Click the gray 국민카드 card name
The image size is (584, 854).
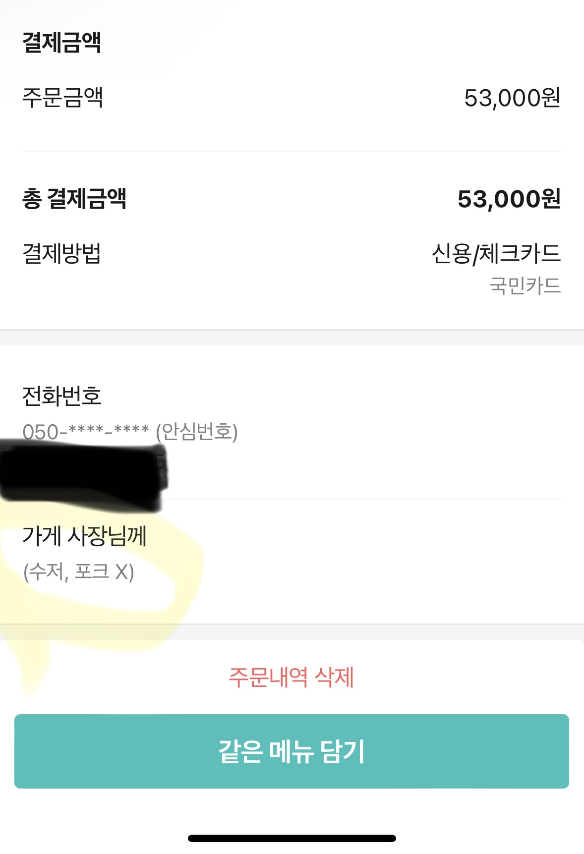click(525, 285)
